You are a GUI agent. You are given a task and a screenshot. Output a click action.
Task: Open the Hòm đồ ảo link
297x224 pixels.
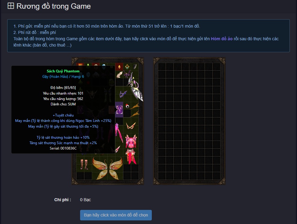222,39
